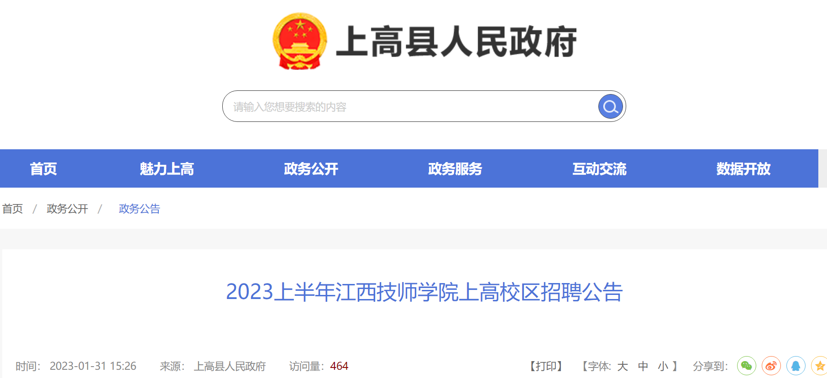Open 魅力上高 navigation menu
This screenshot has width=827, height=378.
[x=167, y=169]
